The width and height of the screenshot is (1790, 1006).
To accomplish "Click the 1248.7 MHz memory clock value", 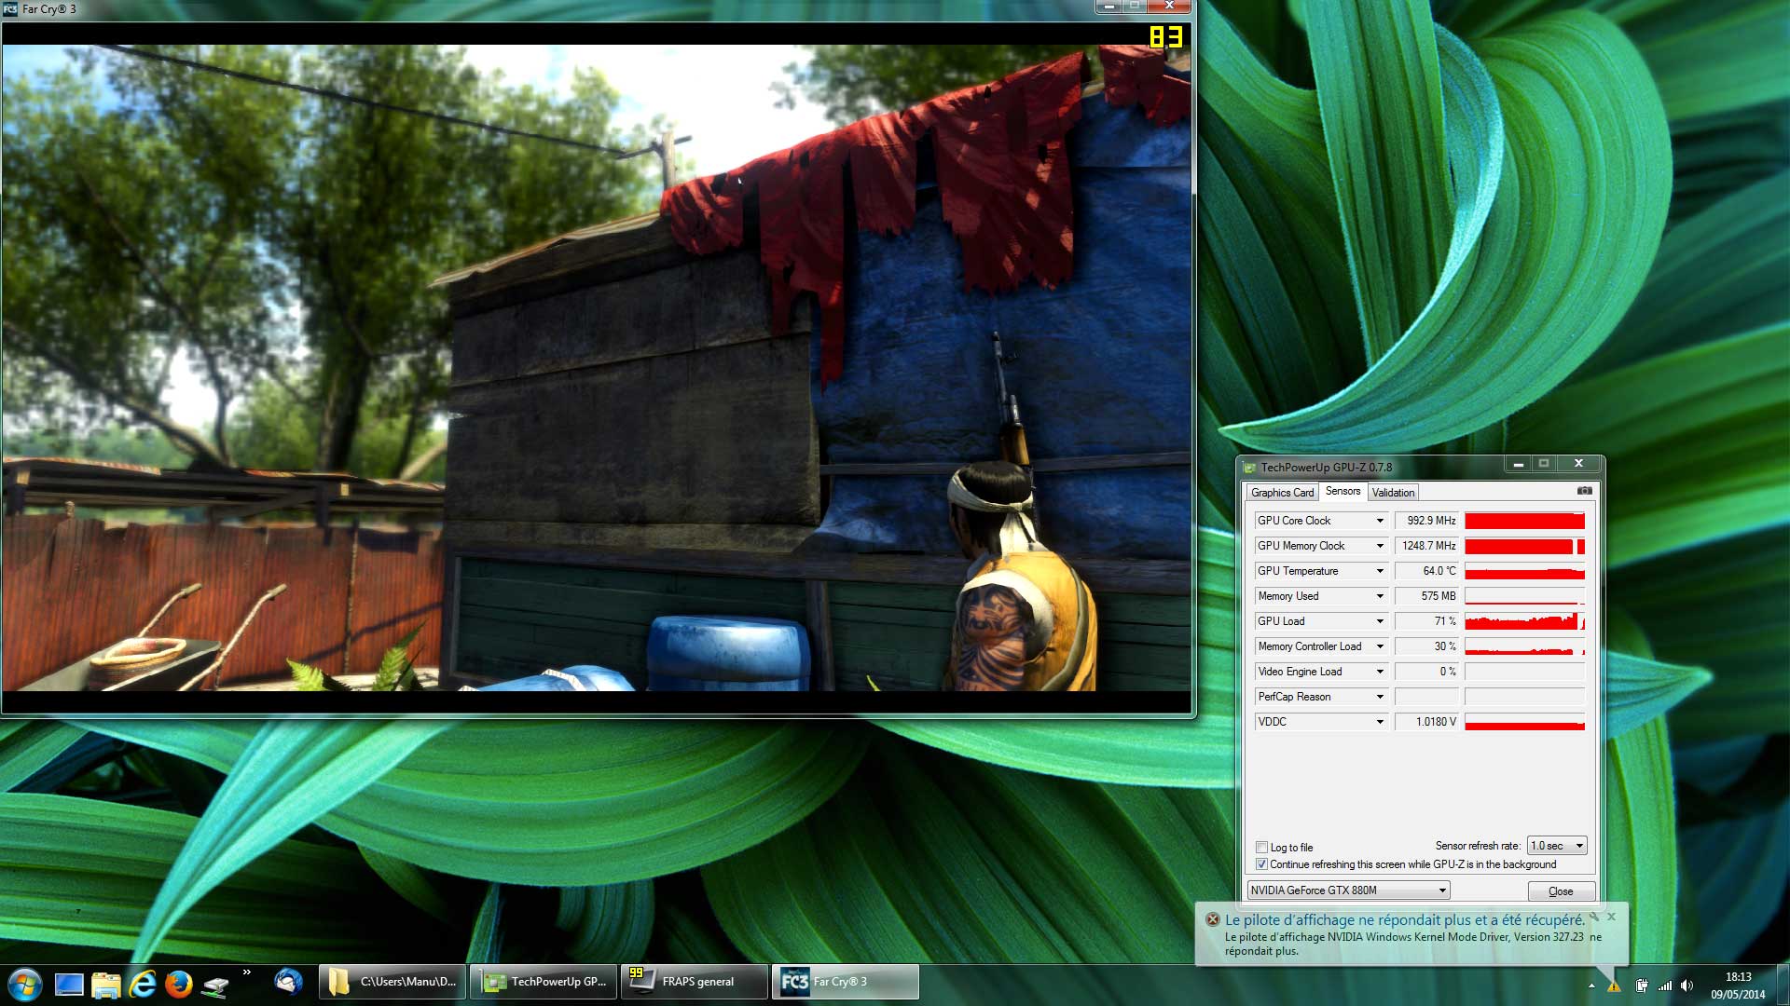I will pyautogui.click(x=1426, y=546).
